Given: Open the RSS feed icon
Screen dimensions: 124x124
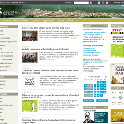Looking at the screenshot, I should click(107, 3).
